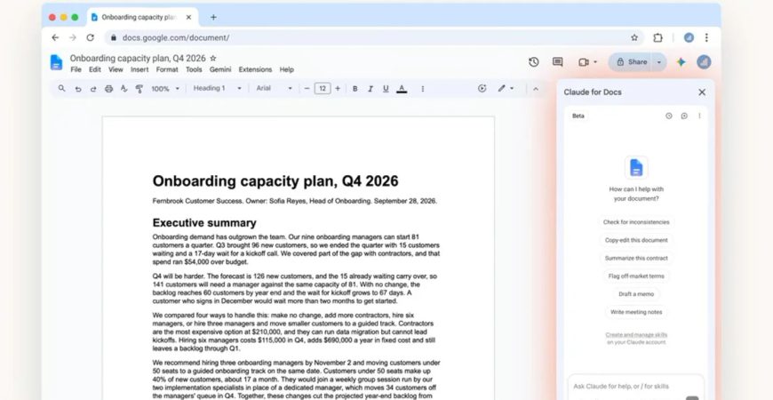Viewport: 773px width, 400px height.
Task: Open the View menu
Action: (x=116, y=69)
